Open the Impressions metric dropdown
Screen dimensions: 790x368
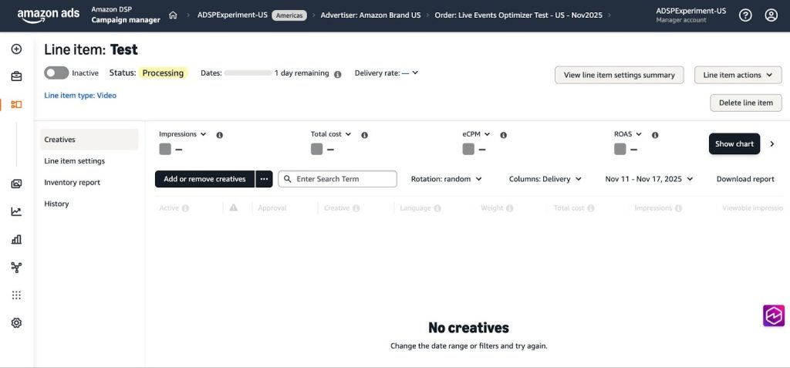coord(182,134)
